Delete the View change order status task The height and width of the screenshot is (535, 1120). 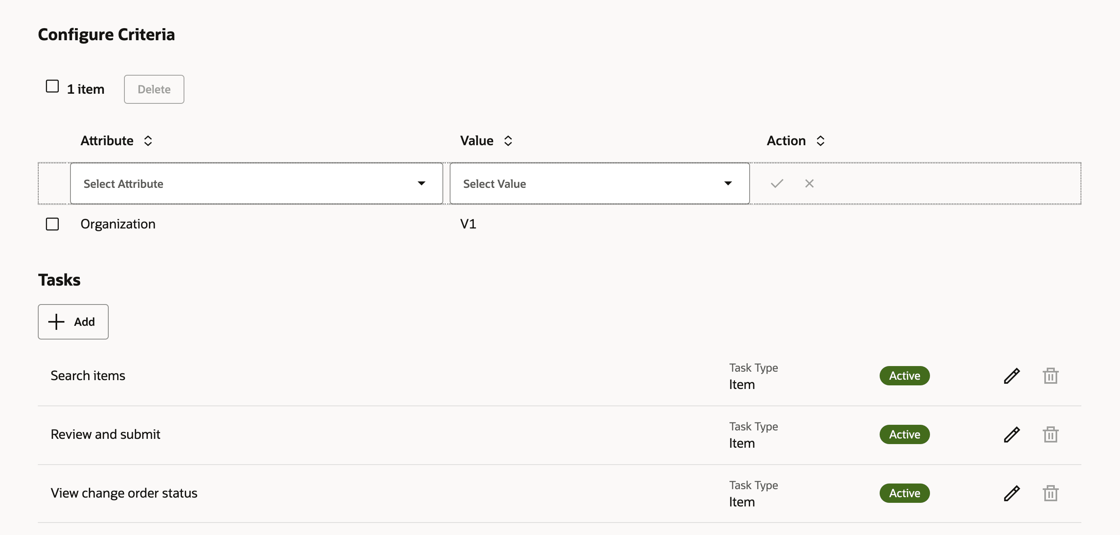click(1050, 493)
